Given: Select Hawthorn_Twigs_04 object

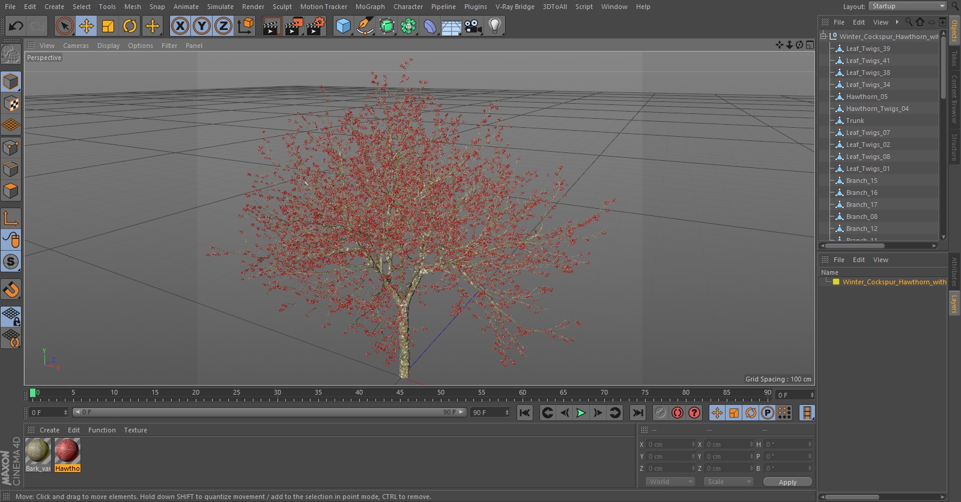Looking at the screenshot, I should pos(877,109).
